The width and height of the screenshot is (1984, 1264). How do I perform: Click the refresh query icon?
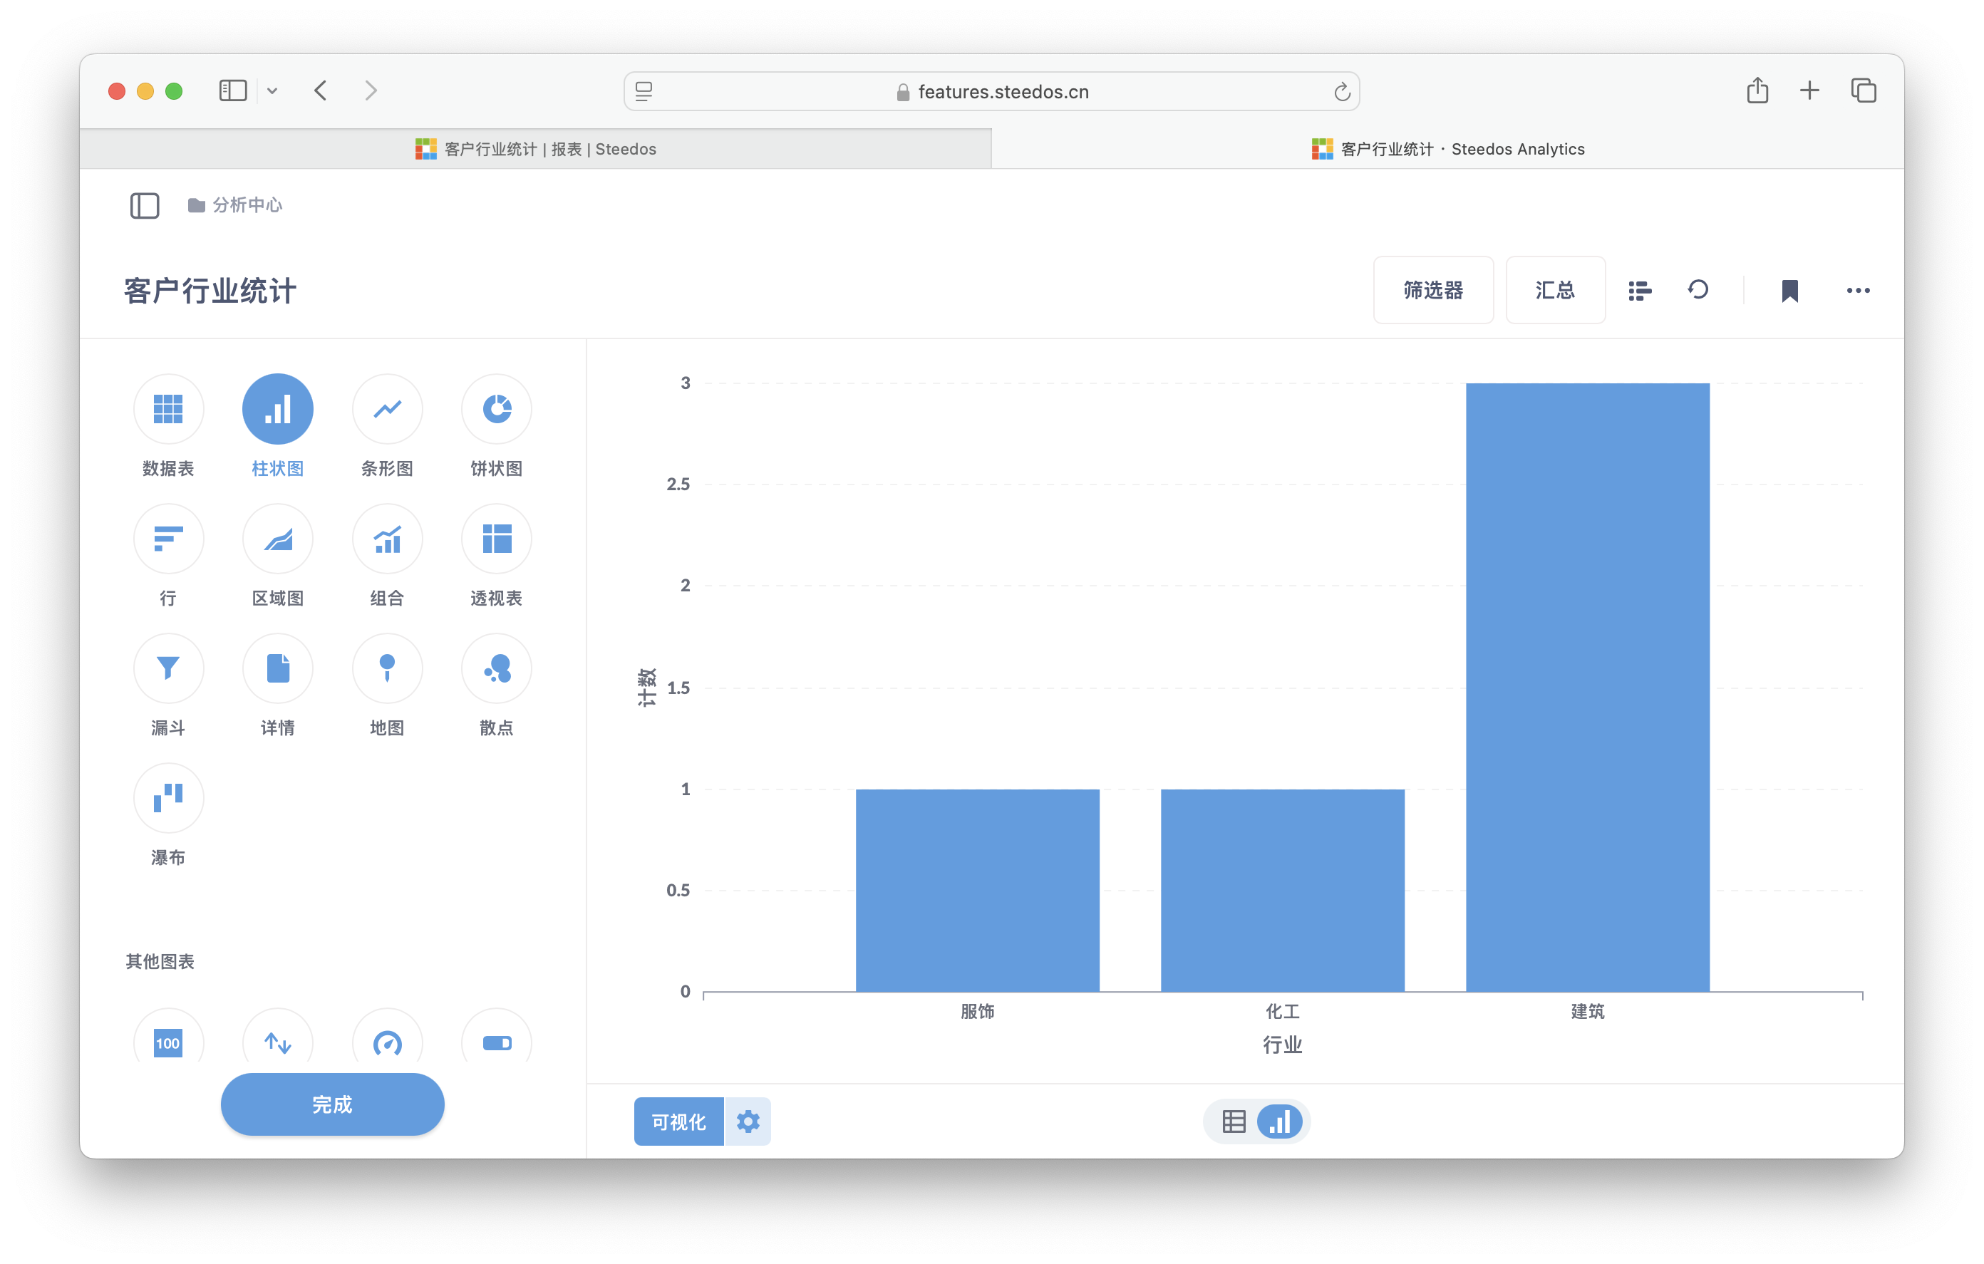[x=1698, y=290]
